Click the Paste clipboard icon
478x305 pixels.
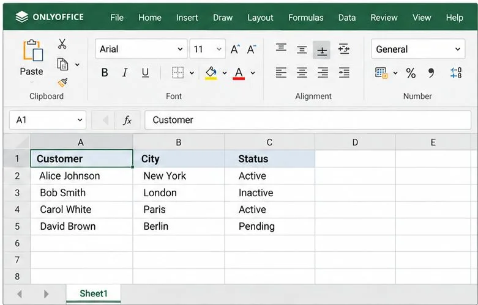click(x=32, y=50)
